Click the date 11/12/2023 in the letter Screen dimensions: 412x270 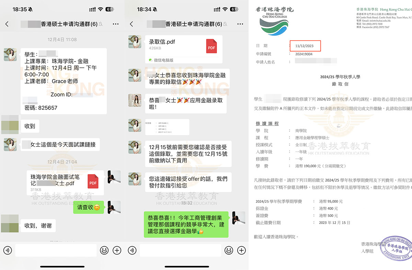click(x=305, y=46)
